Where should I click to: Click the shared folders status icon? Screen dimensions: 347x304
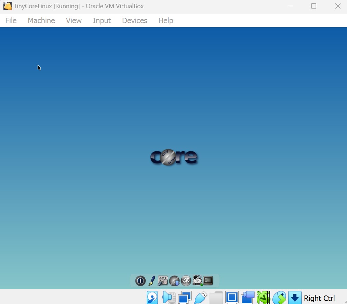click(216, 298)
